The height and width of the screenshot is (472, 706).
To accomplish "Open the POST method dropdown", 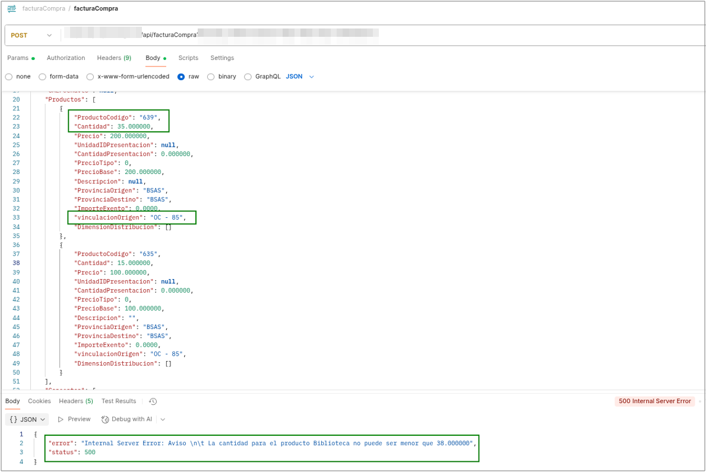I will (x=31, y=36).
